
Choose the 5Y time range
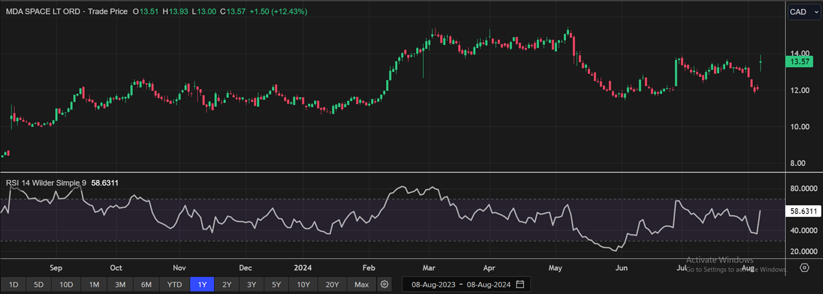click(276, 284)
